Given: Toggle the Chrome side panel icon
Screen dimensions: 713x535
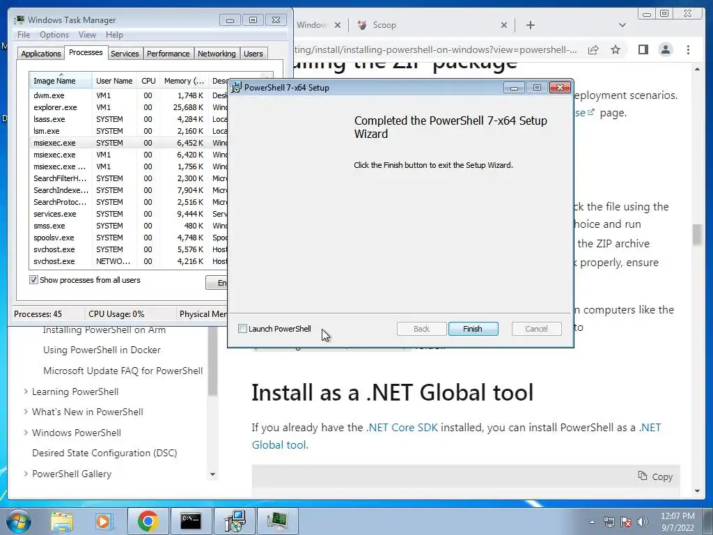Looking at the screenshot, I should 643,49.
